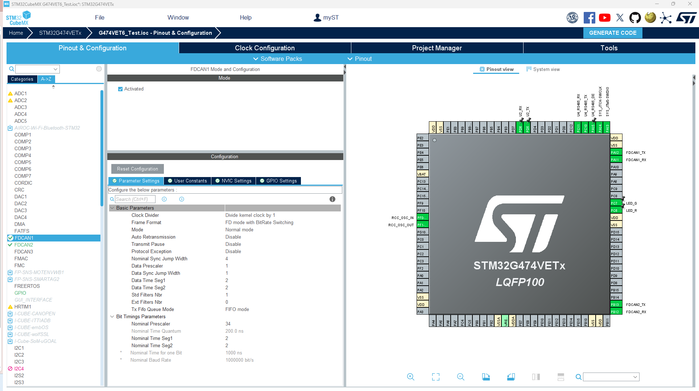Open the Help menu
The image size is (699, 391).
pos(245,17)
